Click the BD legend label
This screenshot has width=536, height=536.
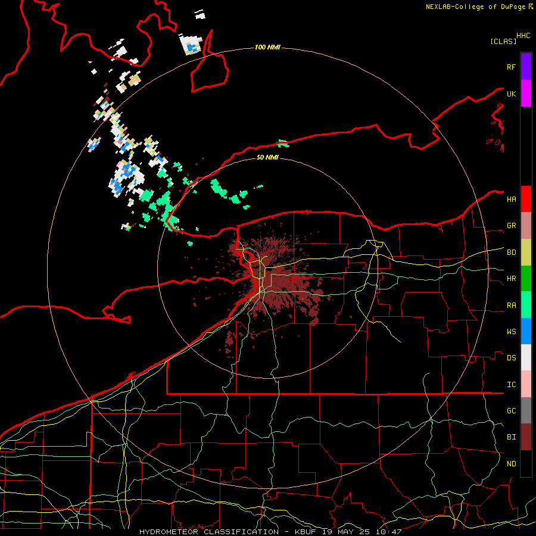coord(512,253)
